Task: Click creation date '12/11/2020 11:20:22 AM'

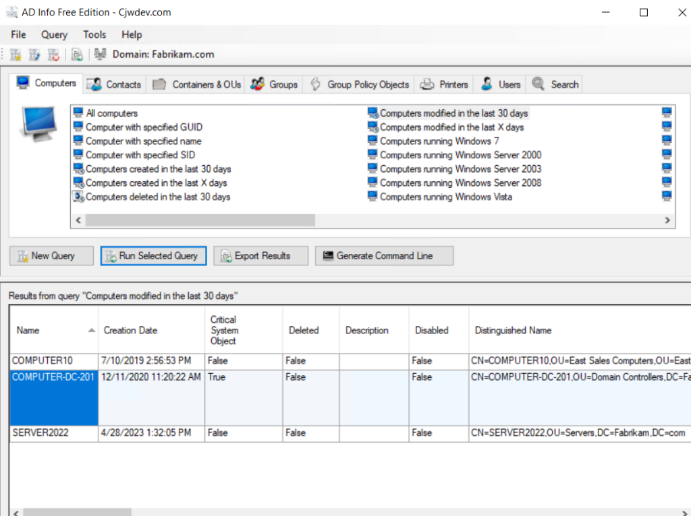Action: pos(152,397)
